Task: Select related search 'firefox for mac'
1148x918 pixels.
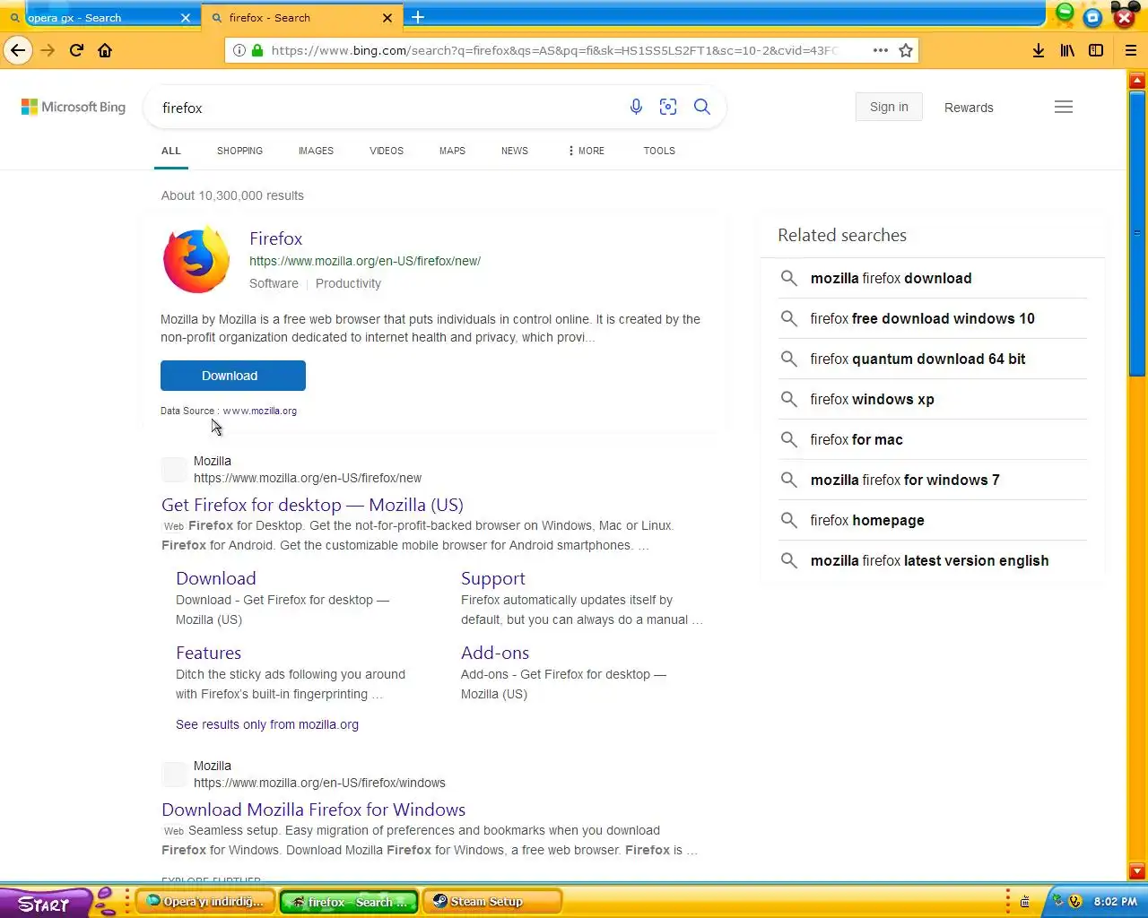Action: coord(933,439)
